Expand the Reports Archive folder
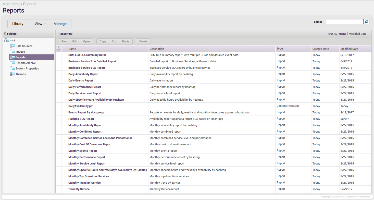The image size is (374, 200). (x=11, y=63)
